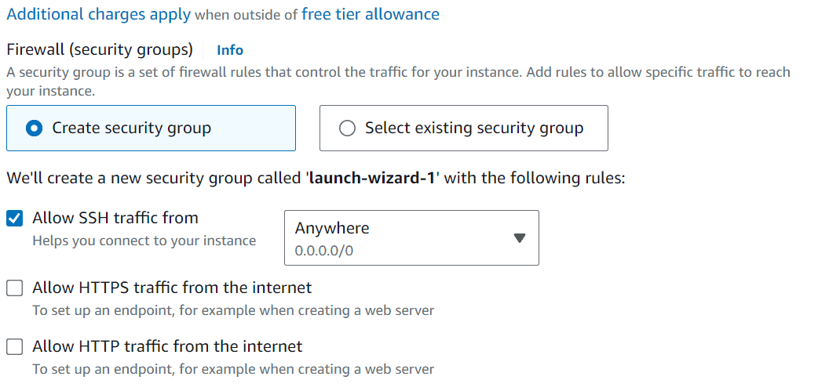Click 'Helps you connect to your instance' description

pyautogui.click(x=144, y=241)
